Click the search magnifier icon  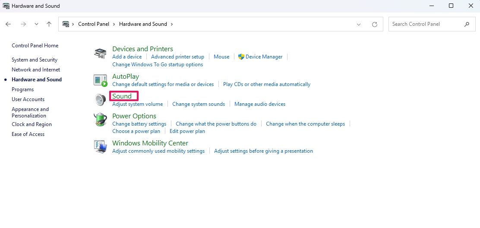pyautogui.click(x=467, y=24)
